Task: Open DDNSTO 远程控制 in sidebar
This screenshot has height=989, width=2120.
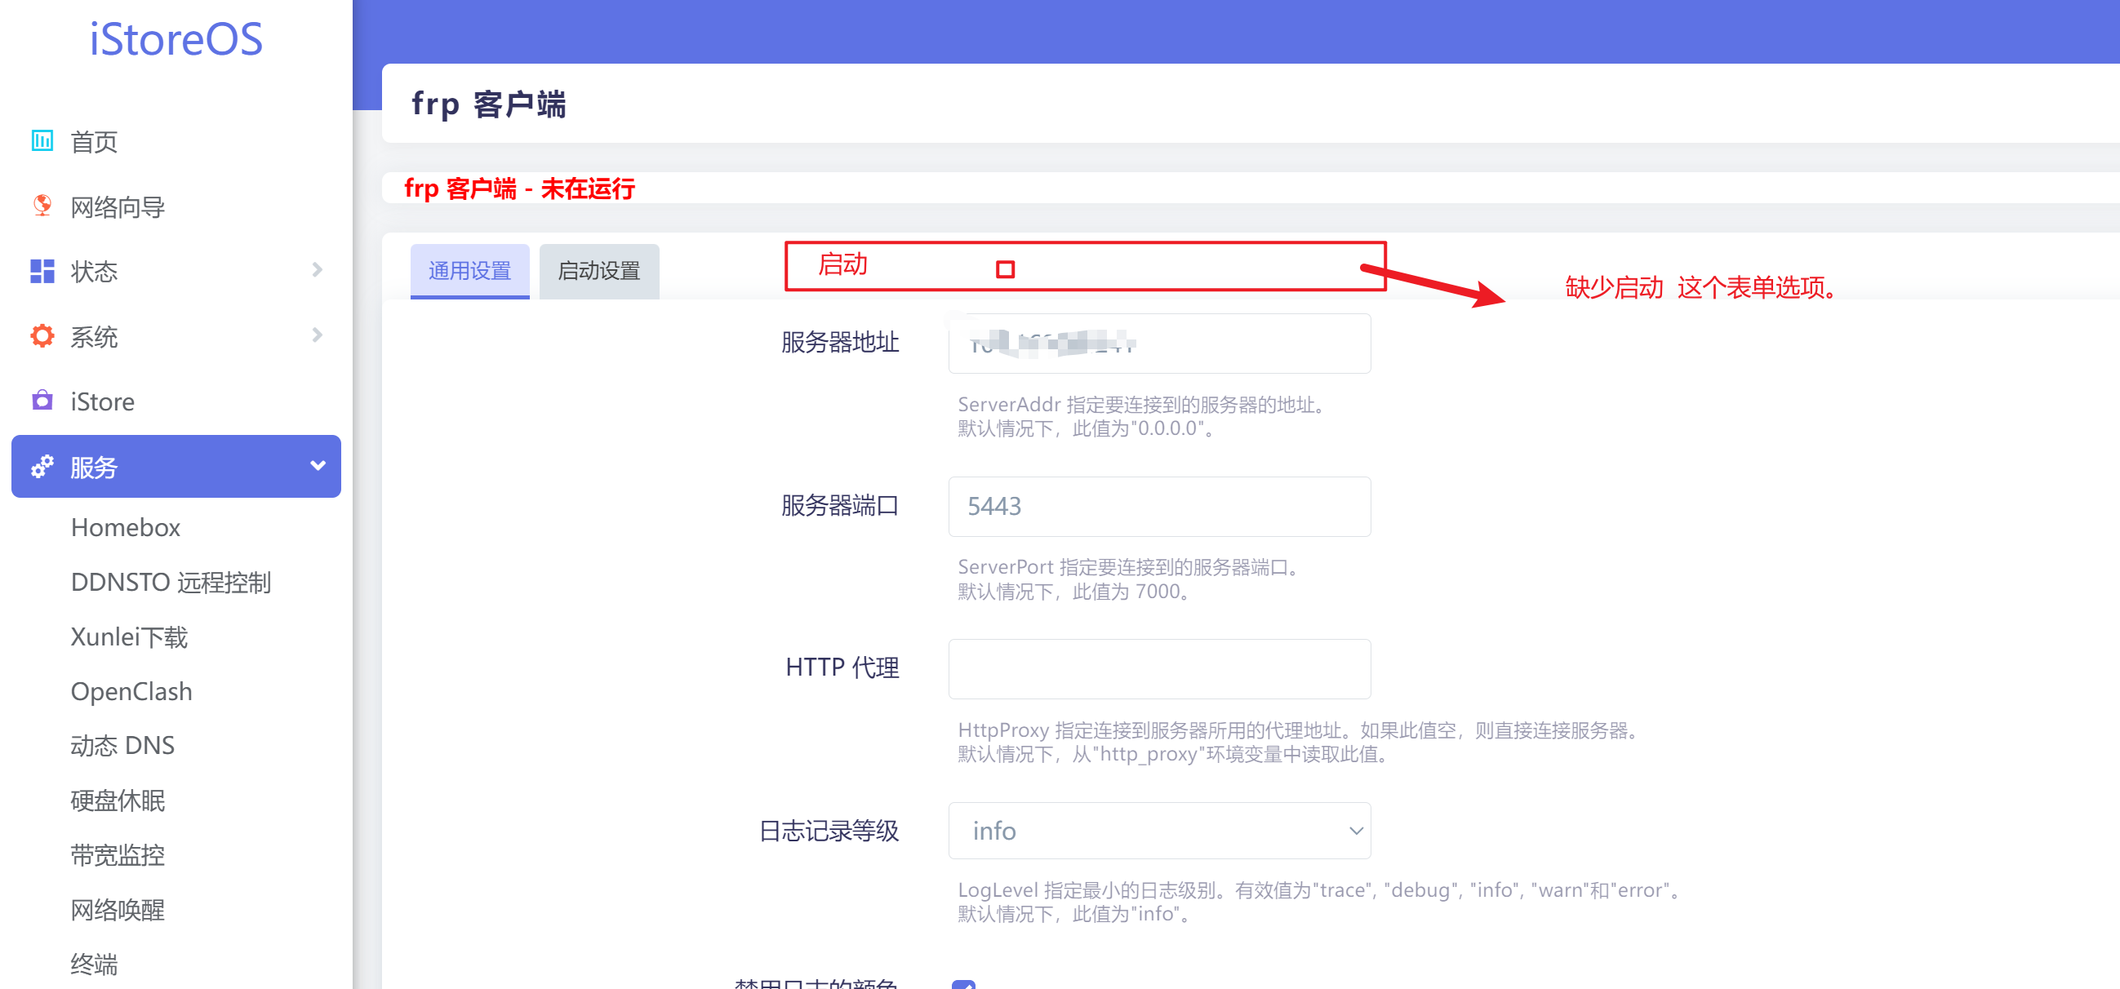Action: tap(171, 582)
